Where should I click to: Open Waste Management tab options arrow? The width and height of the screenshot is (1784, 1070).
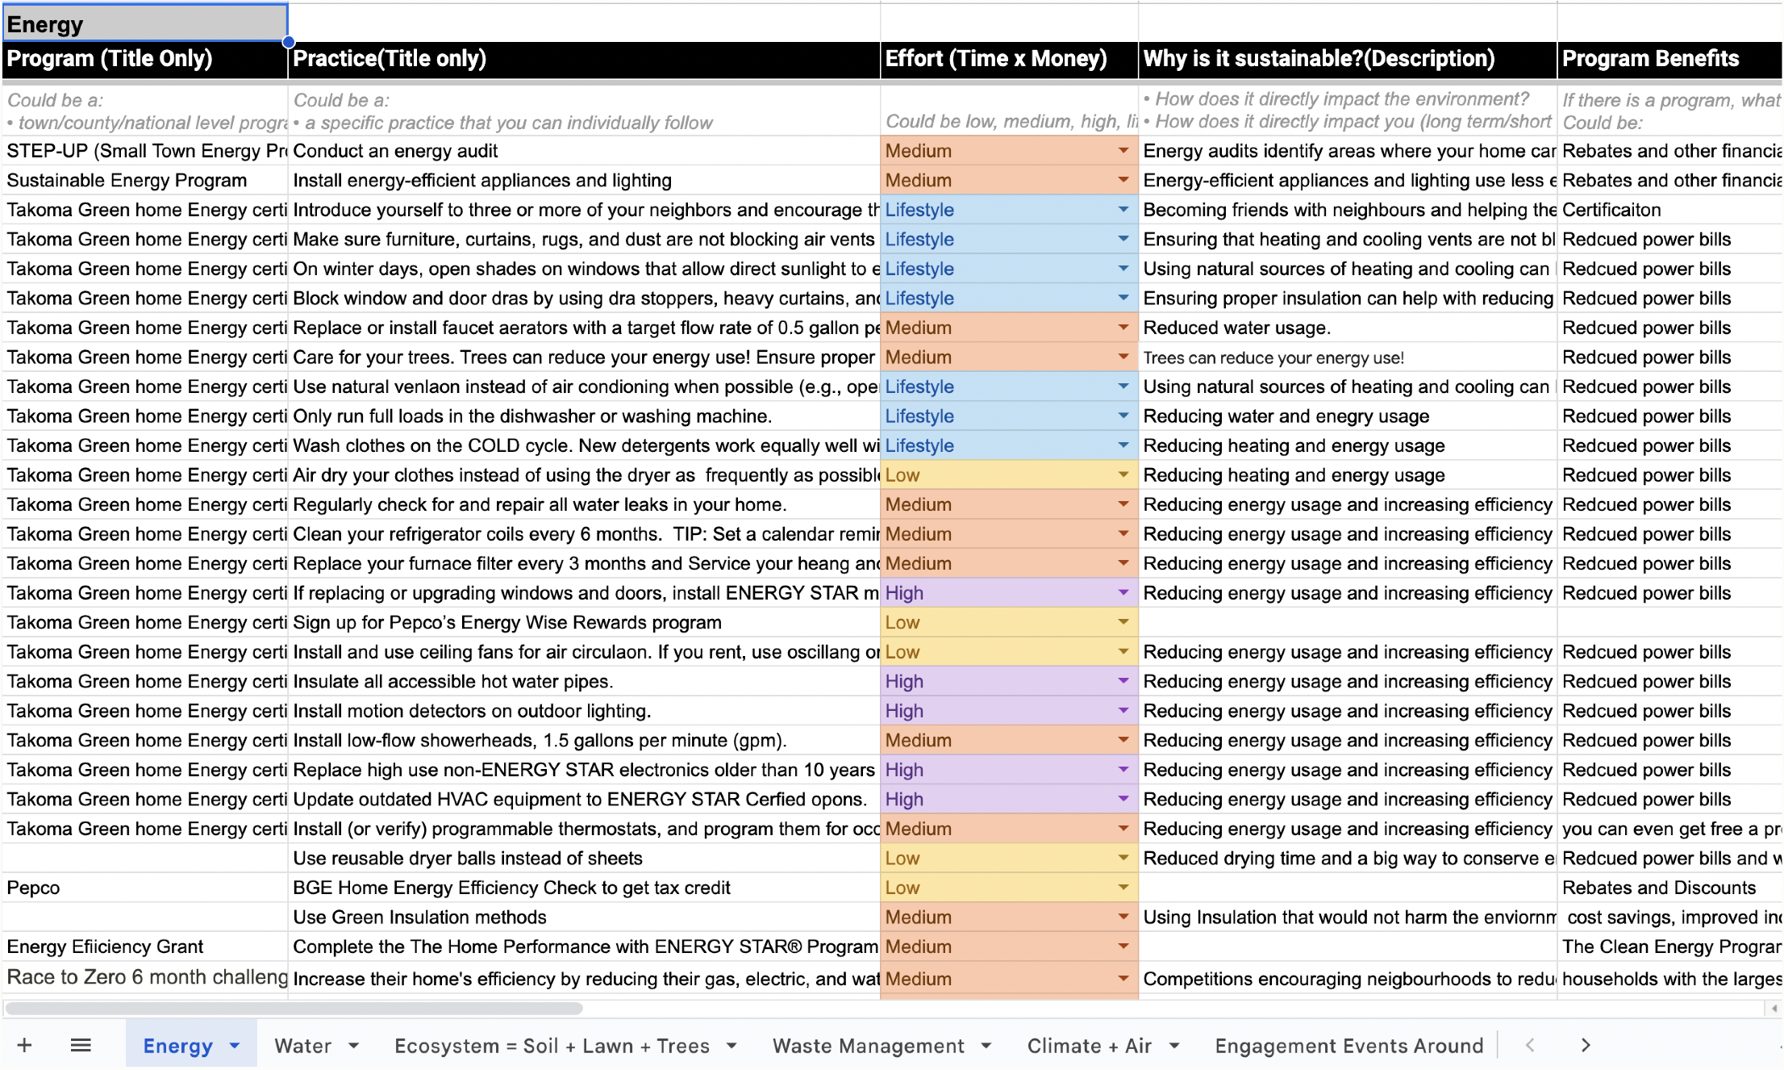986,1046
